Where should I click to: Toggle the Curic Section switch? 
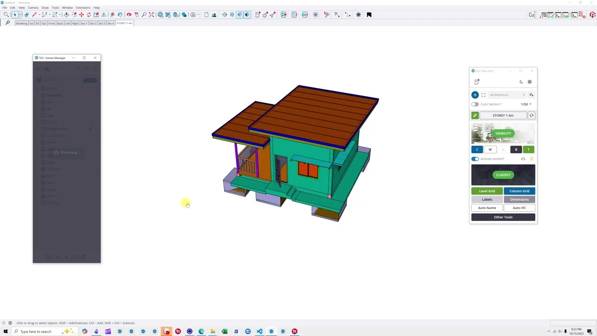click(475, 104)
